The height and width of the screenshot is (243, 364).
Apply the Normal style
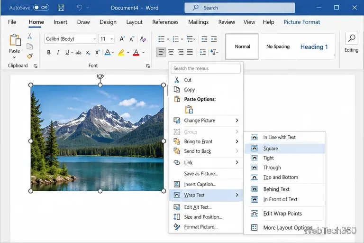(242, 47)
